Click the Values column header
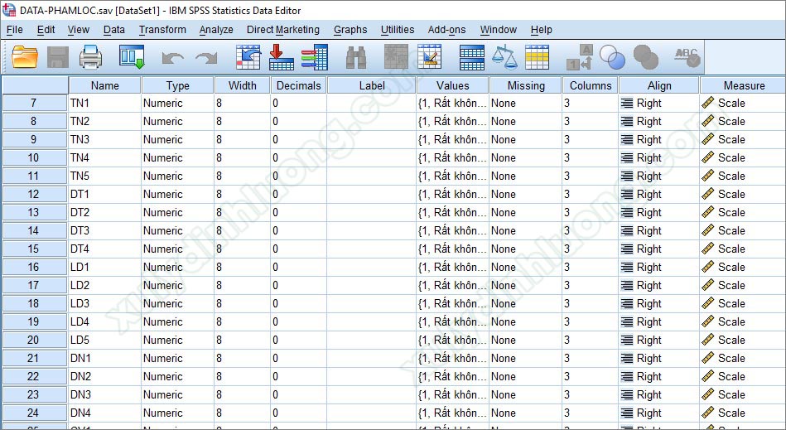This screenshot has height=430, width=786. (452, 85)
